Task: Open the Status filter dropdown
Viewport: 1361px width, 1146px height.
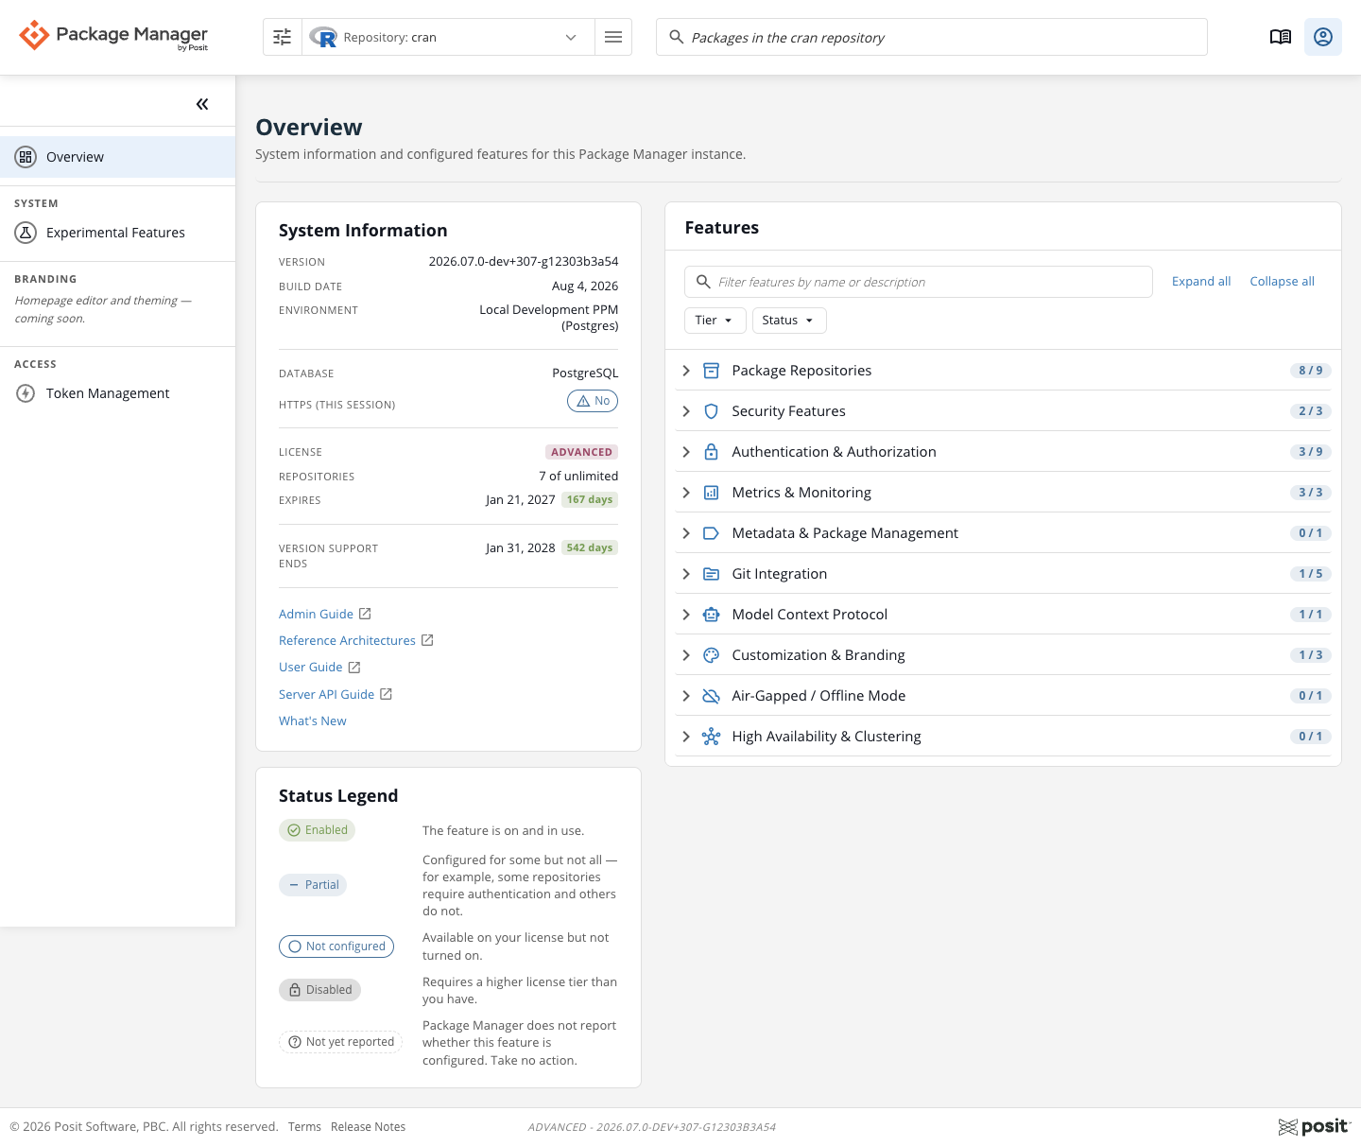Action: pos(789,321)
